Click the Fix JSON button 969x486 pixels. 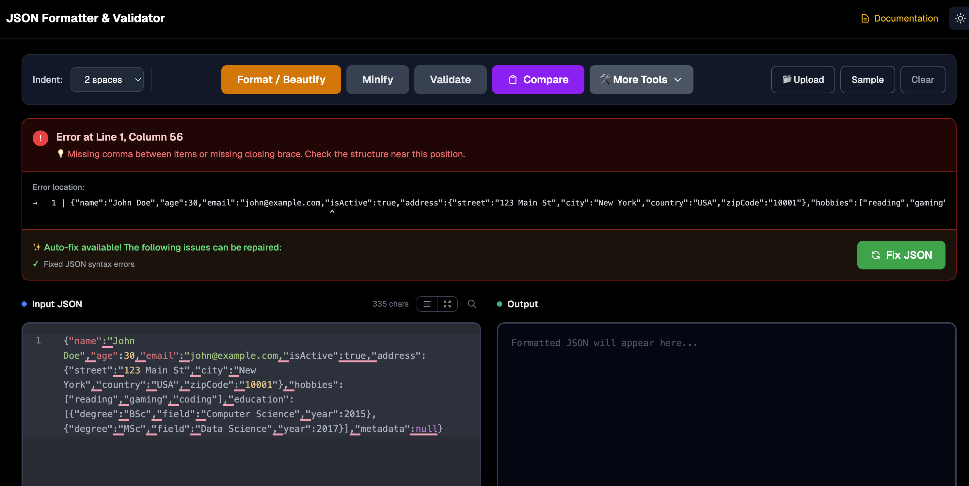coord(901,255)
